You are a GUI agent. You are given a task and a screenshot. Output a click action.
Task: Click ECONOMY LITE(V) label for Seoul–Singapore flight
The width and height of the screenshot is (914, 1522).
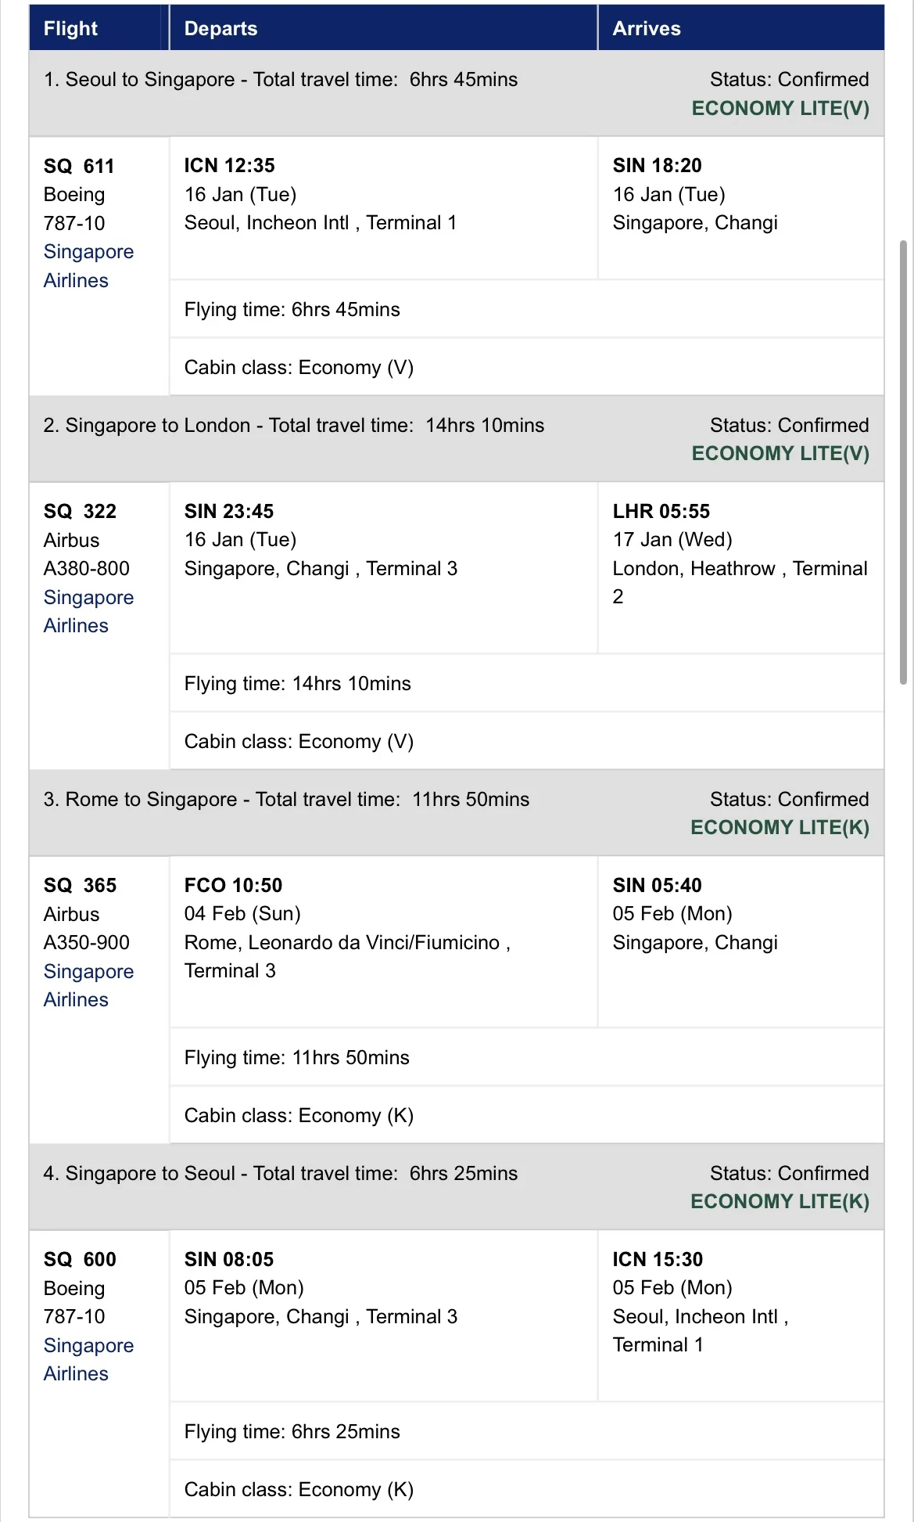[x=780, y=109]
